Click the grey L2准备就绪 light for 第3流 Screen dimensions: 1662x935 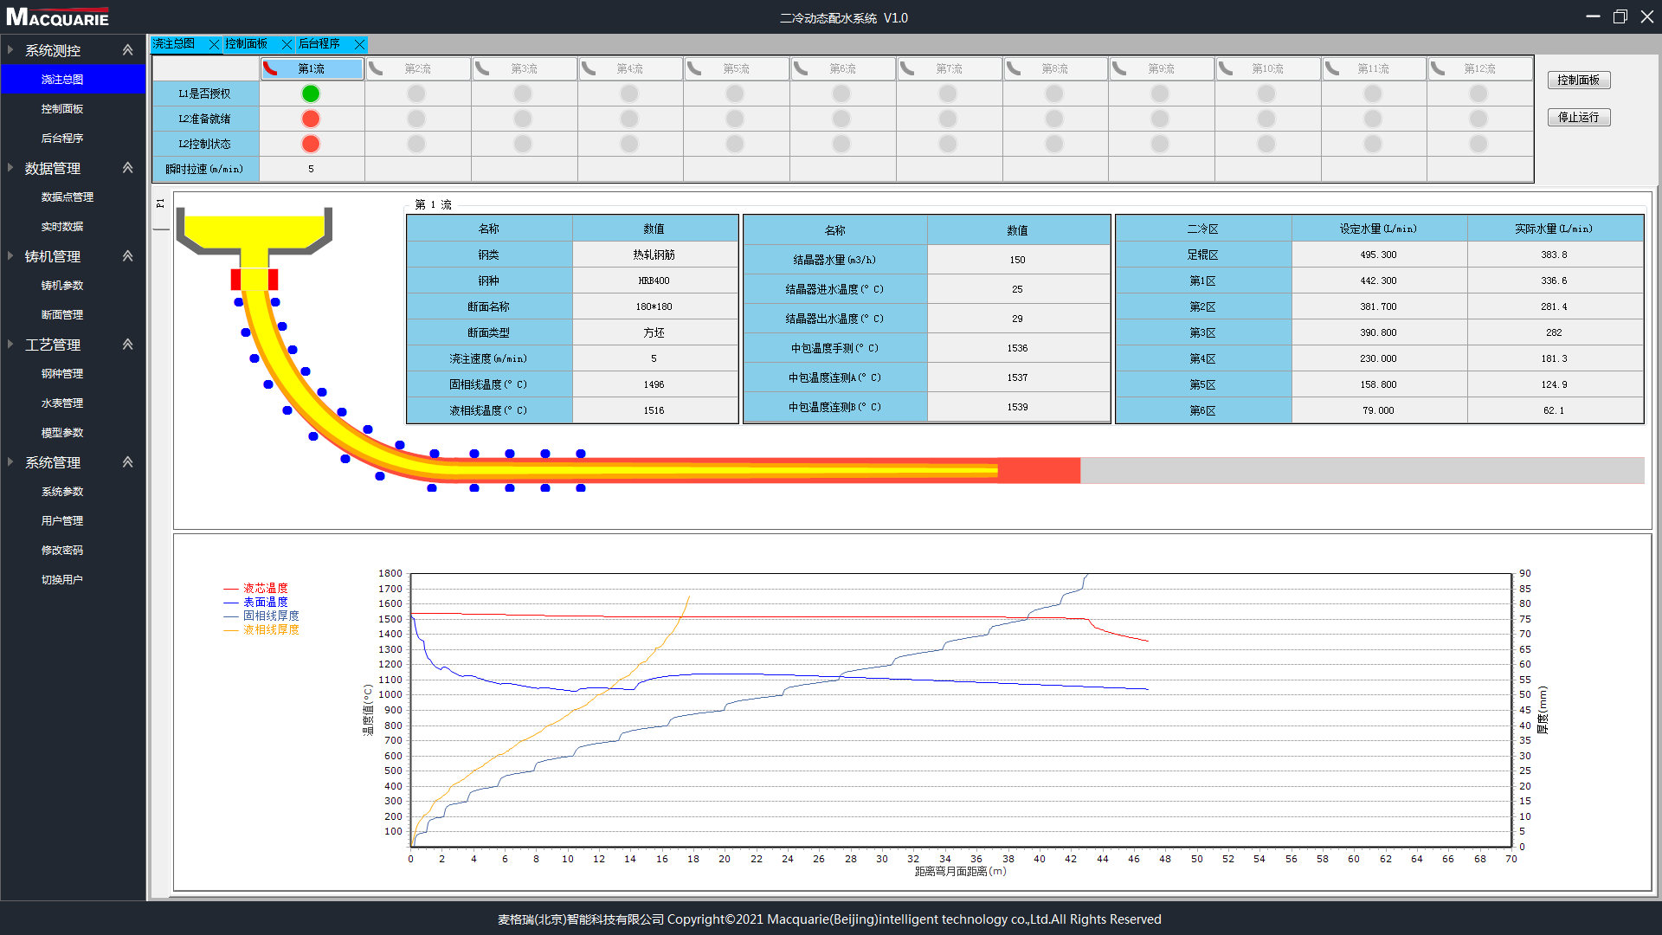(x=523, y=119)
